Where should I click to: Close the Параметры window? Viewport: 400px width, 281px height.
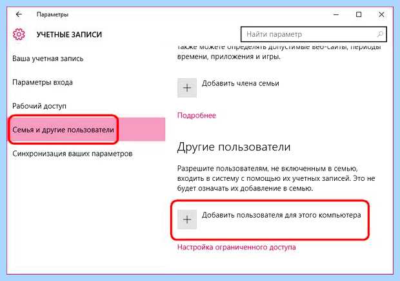point(381,15)
